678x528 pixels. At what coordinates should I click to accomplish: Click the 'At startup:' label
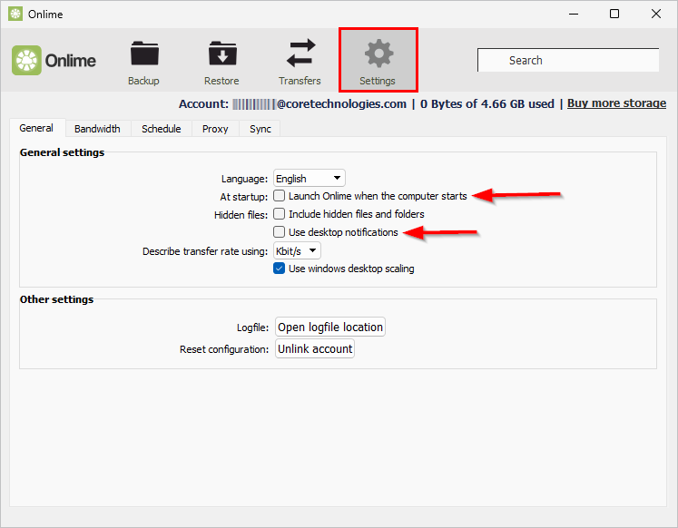click(x=244, y=197)
